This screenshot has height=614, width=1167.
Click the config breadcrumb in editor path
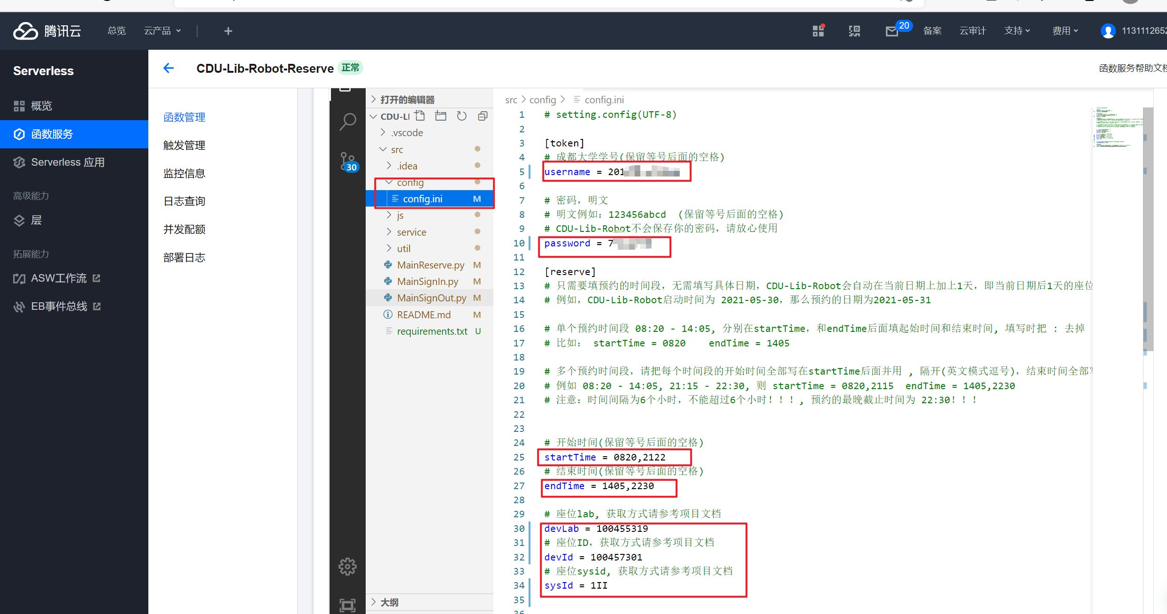543,100
